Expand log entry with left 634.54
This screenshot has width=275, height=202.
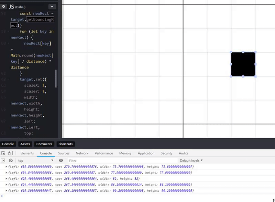[6, 173]
